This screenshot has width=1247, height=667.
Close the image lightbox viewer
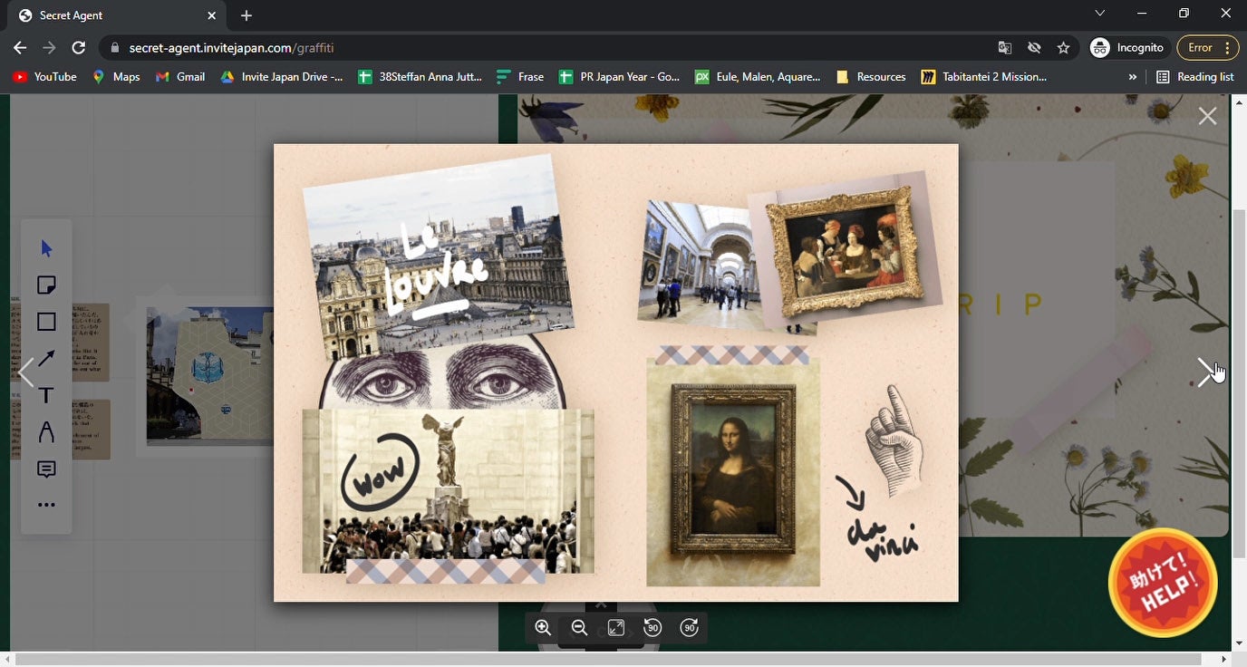click(1207, 116)
